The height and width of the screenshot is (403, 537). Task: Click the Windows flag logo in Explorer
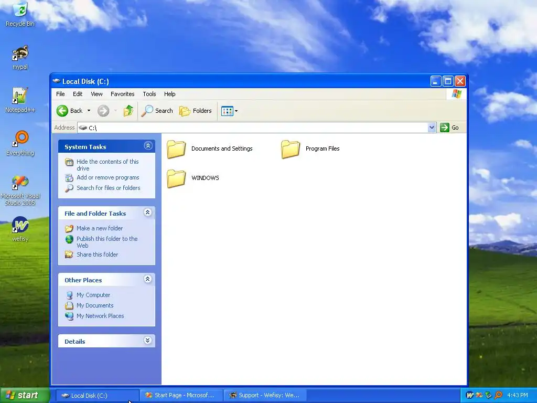pyautogui.click(x=457, y=94)
